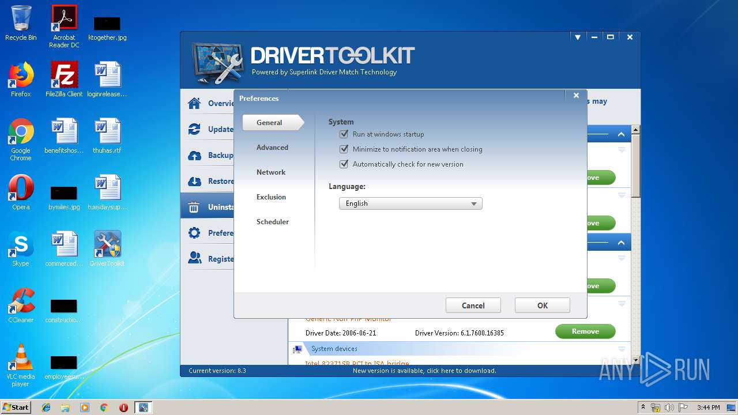738x415 pixels.
Task: Select the Backup cloud upload icon
Action: click(x=194, y=155)
